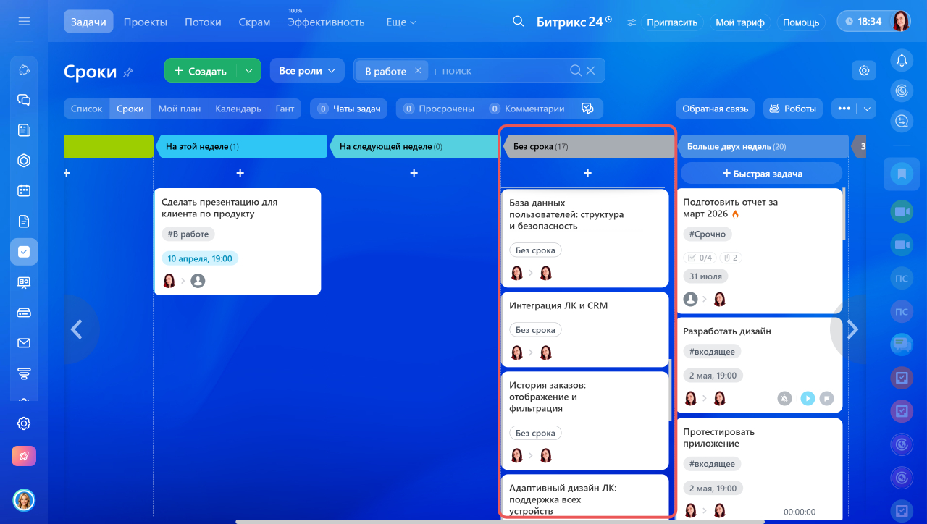Image resolution: width=927 pixels, height=524 pixels.
Task: Open the Проекты top menu item
Action: coord(145,22)
